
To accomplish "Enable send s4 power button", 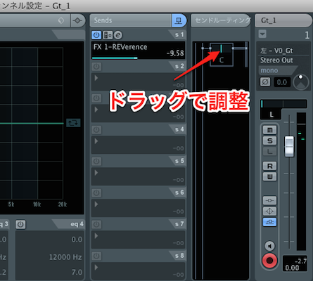I will click(x=96, y=130).
